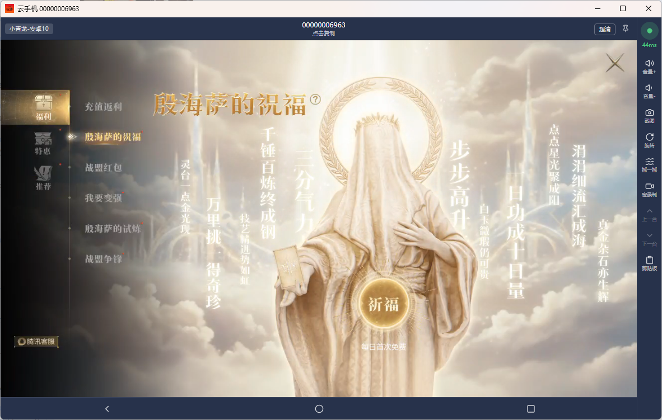Screen dimensions: 662x420
Task: Click the card held by the statue
Action: pos(290,268)
